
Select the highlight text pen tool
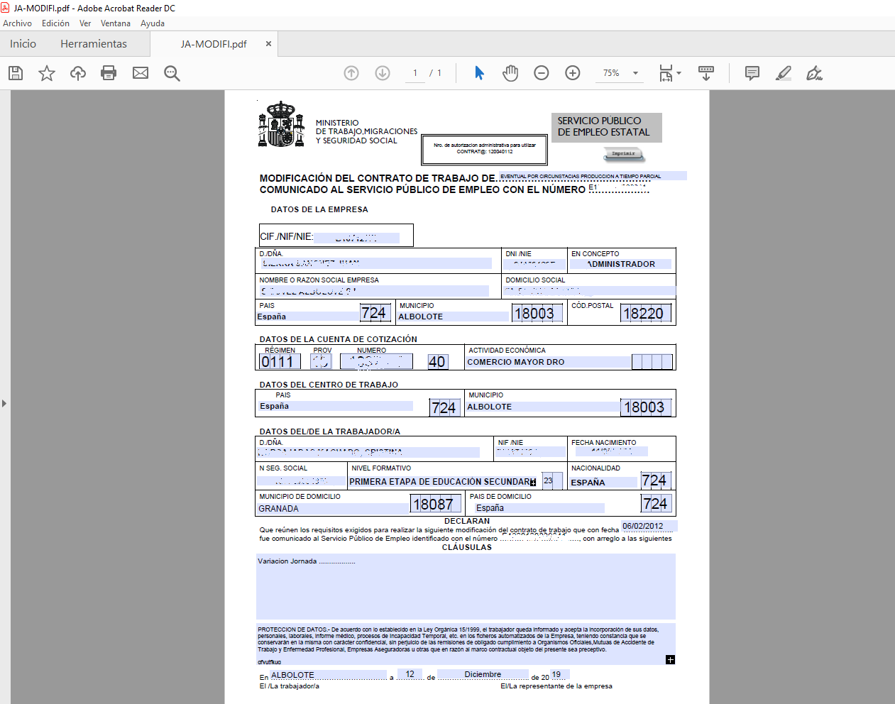[x=784, y=73]
